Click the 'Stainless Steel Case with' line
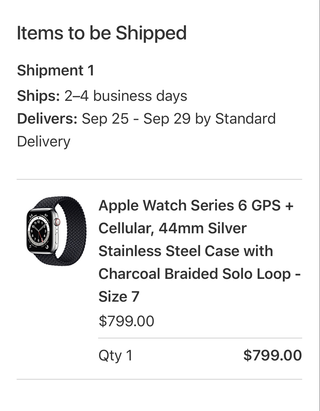The width and height of the screenshot is (320, 411). [186, 251]
